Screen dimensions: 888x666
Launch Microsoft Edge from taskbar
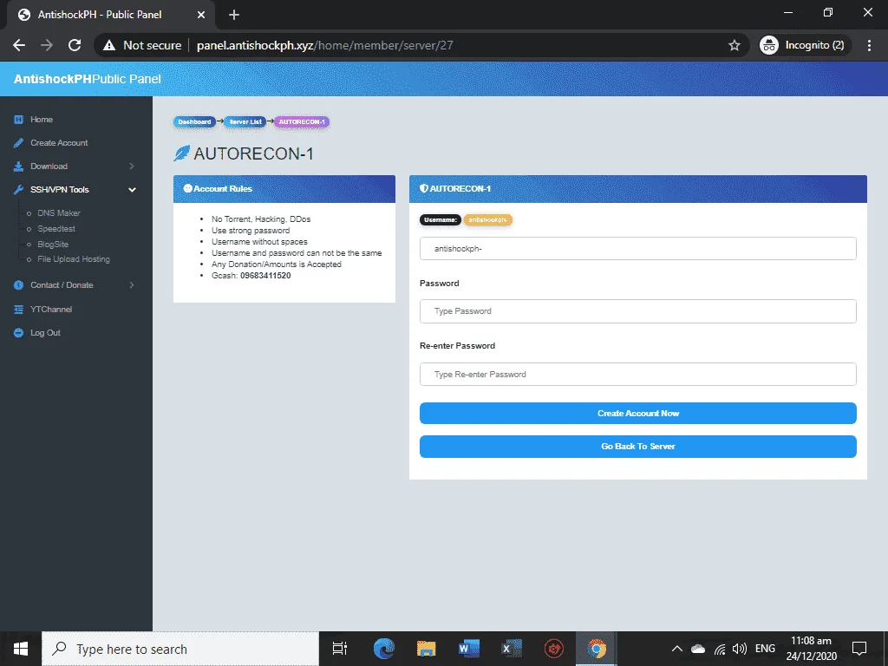point(384,649)
